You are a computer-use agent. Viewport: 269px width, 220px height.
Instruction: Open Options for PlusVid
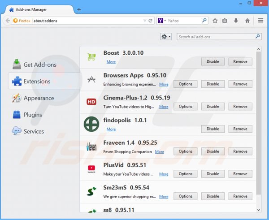pos(185,174)
